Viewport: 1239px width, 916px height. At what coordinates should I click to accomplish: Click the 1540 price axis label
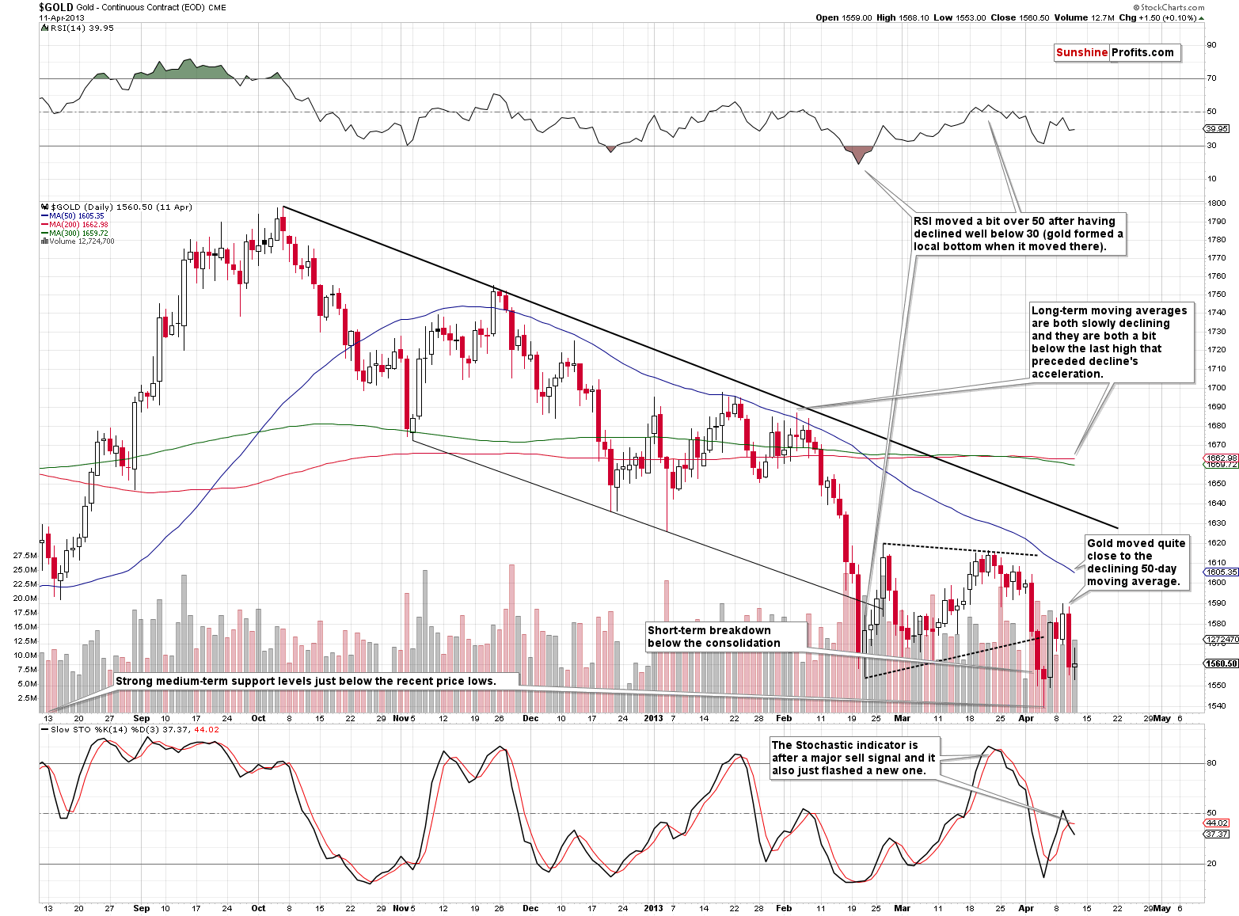1217,705
